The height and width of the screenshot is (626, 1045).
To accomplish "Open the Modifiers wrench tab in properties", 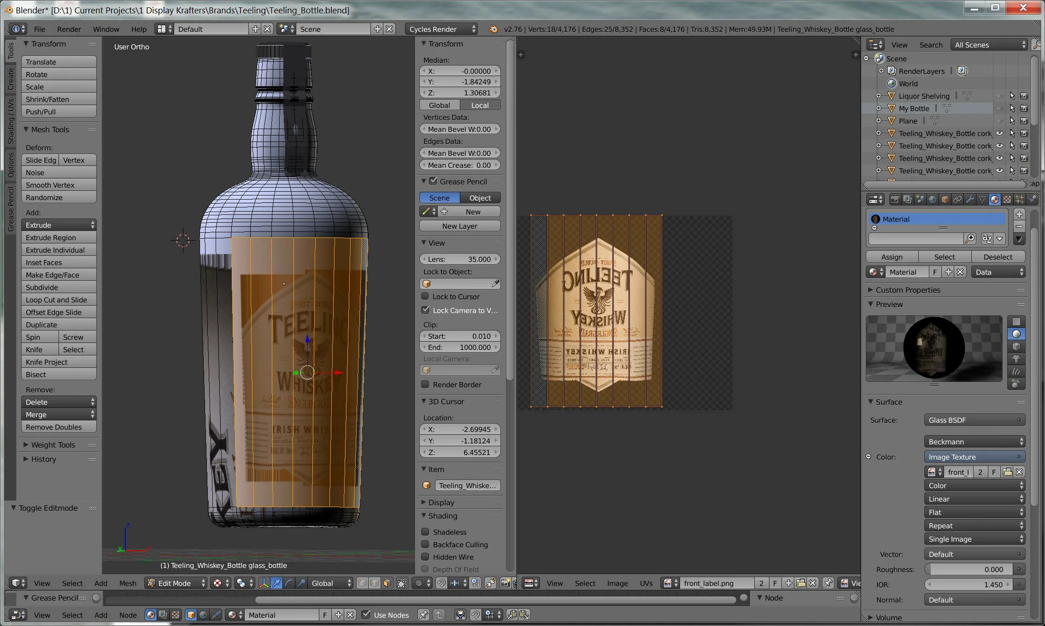I will [x=970, y=199].
